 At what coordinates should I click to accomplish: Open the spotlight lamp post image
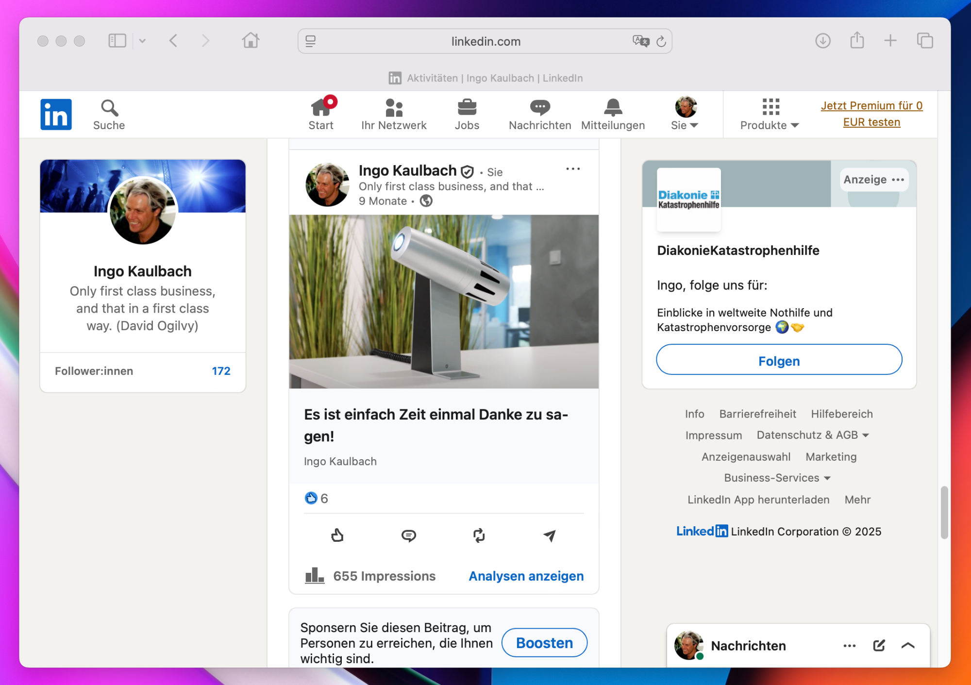tap(444, 301)
